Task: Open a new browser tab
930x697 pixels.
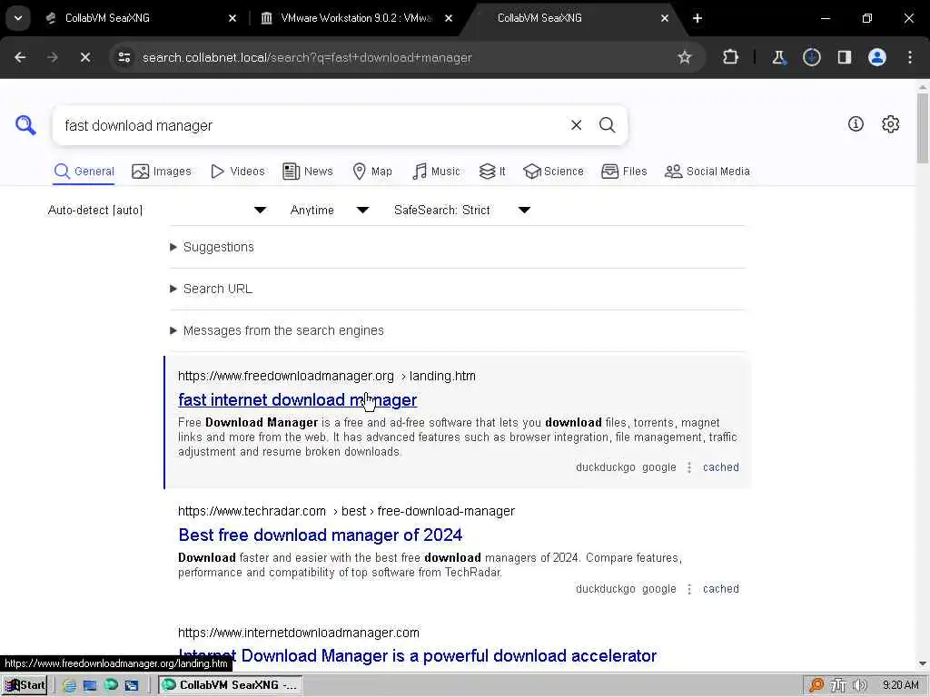Action: point(697,18)
